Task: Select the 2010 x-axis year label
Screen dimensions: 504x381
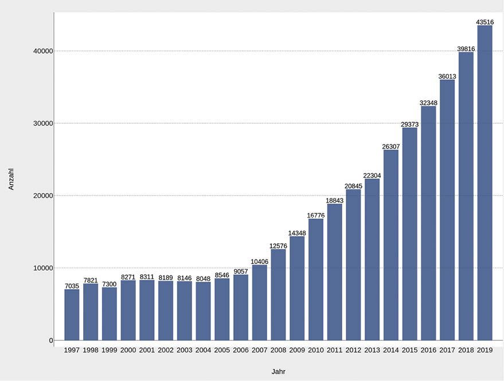Action: 316,350
